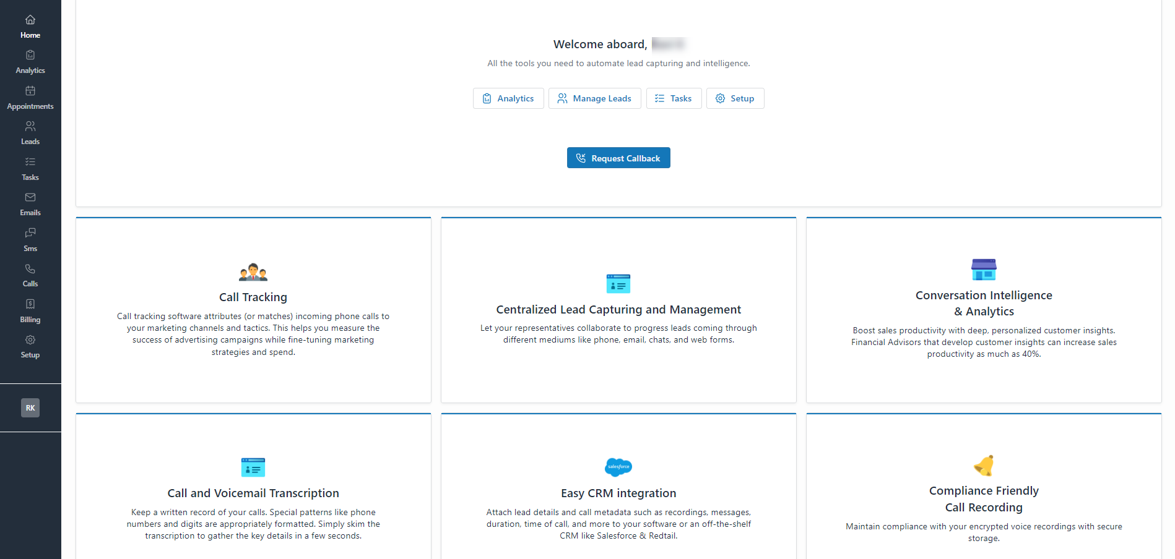The image size is (1175, 559).
Task: Click the Call Tracking people illustration icon
Action: [253, 271]
